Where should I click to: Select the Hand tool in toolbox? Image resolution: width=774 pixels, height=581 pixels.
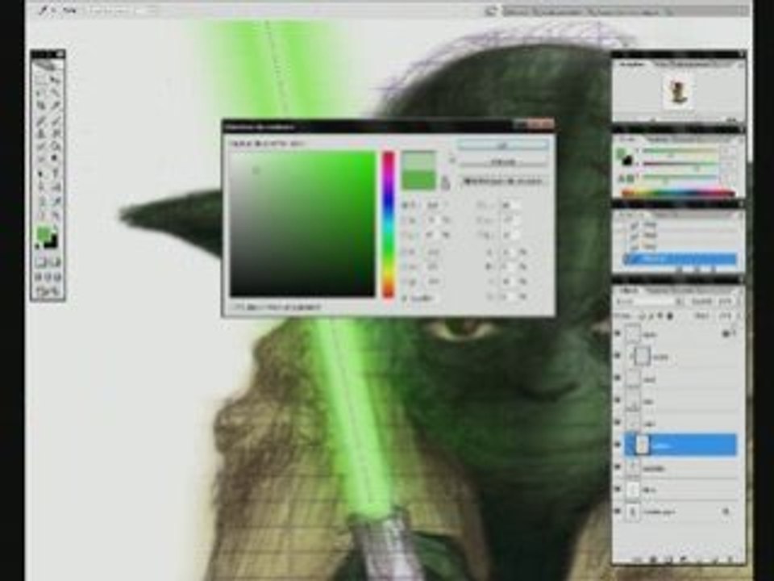[x=41, y=215]
